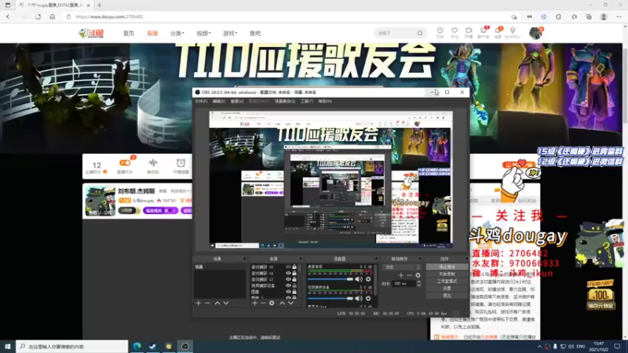Expand the Douyu 游戏 dropdown menu
This screenshot has height=353, width=628.
230,34
